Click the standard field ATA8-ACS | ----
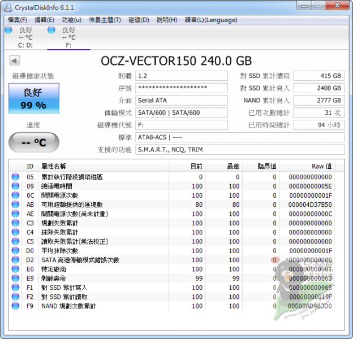This screenshot has width=353, height=339. pyautogui.click(x=240, y=137)
